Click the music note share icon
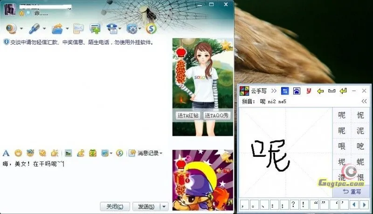Viewport: 373px width, 214px height. (x=81, y=153)
